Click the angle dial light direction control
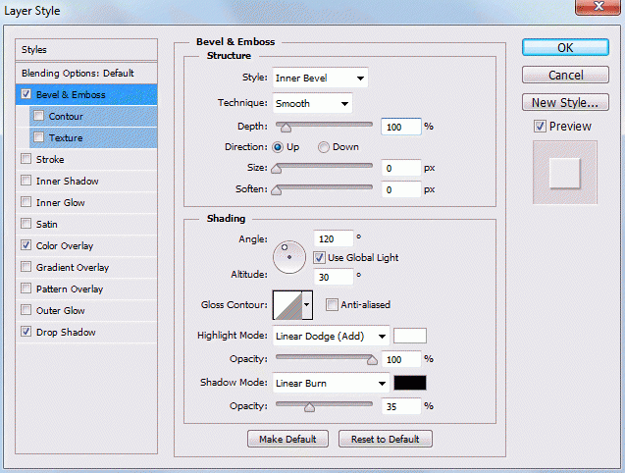The height and width of the screenshot is (473, 625). click(x=289, y=257)
